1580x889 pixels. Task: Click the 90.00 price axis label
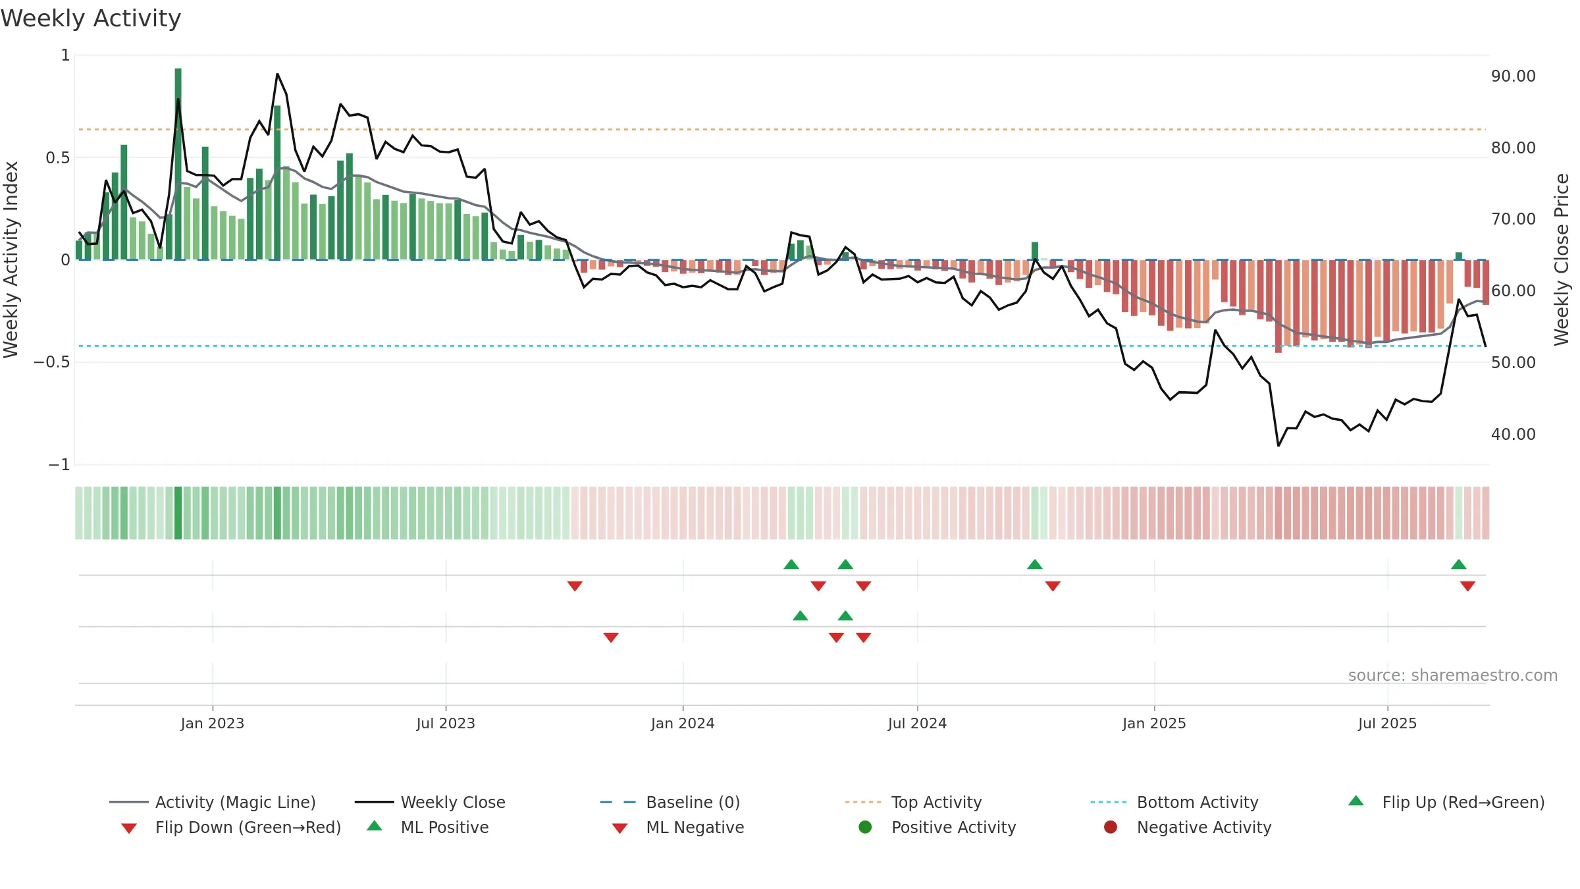pos(1514,76)
